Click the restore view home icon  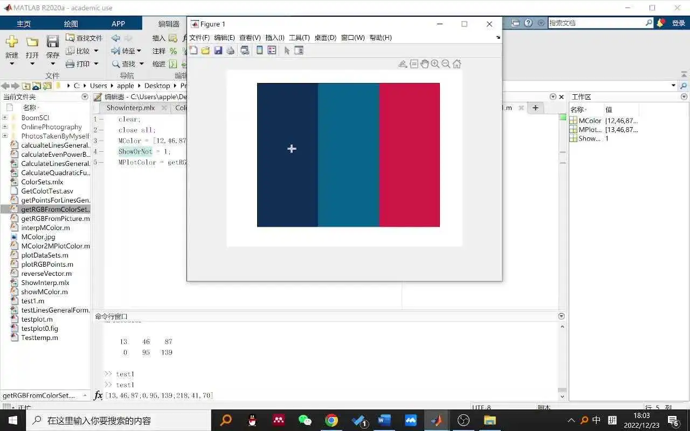[457, 64]
